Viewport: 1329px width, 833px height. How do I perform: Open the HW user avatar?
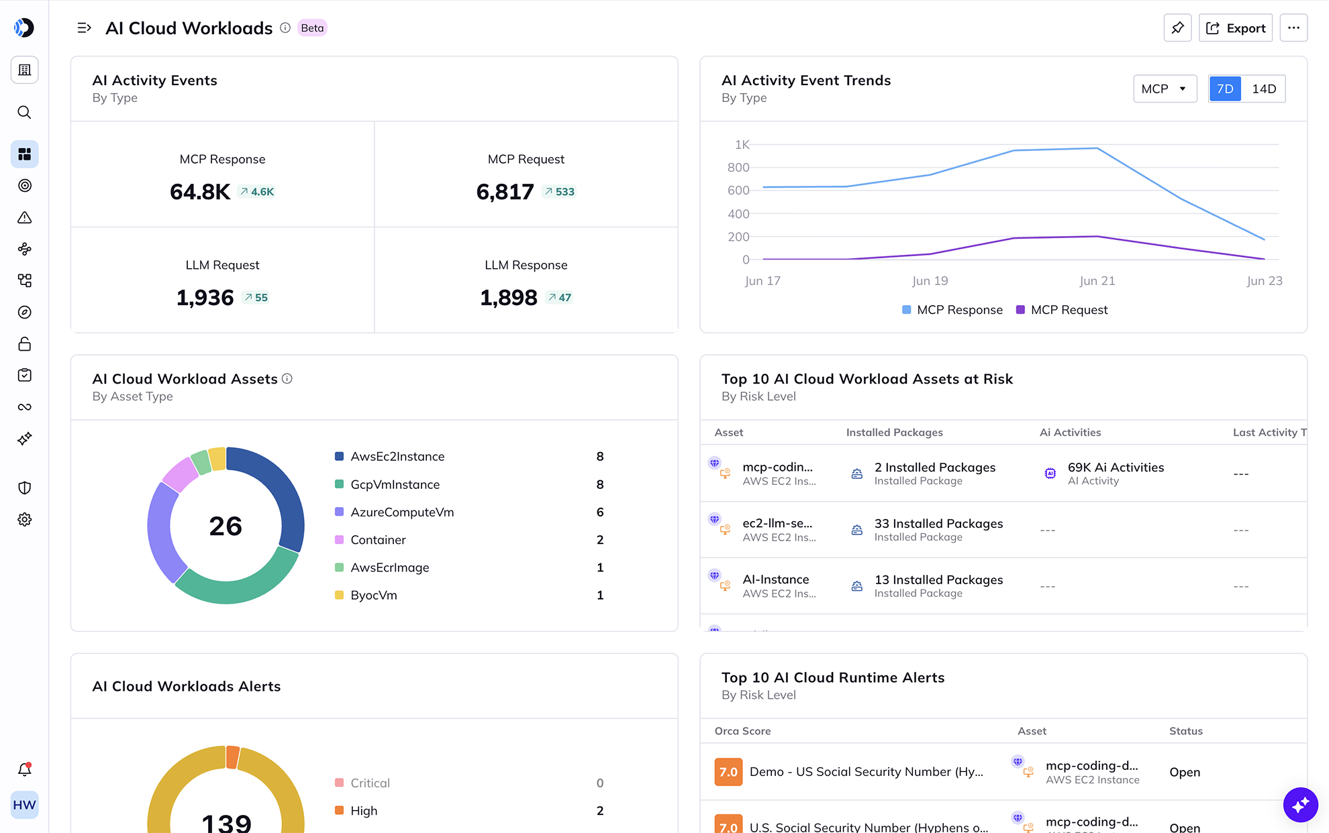pyautogui.click(x=24, y=805)
